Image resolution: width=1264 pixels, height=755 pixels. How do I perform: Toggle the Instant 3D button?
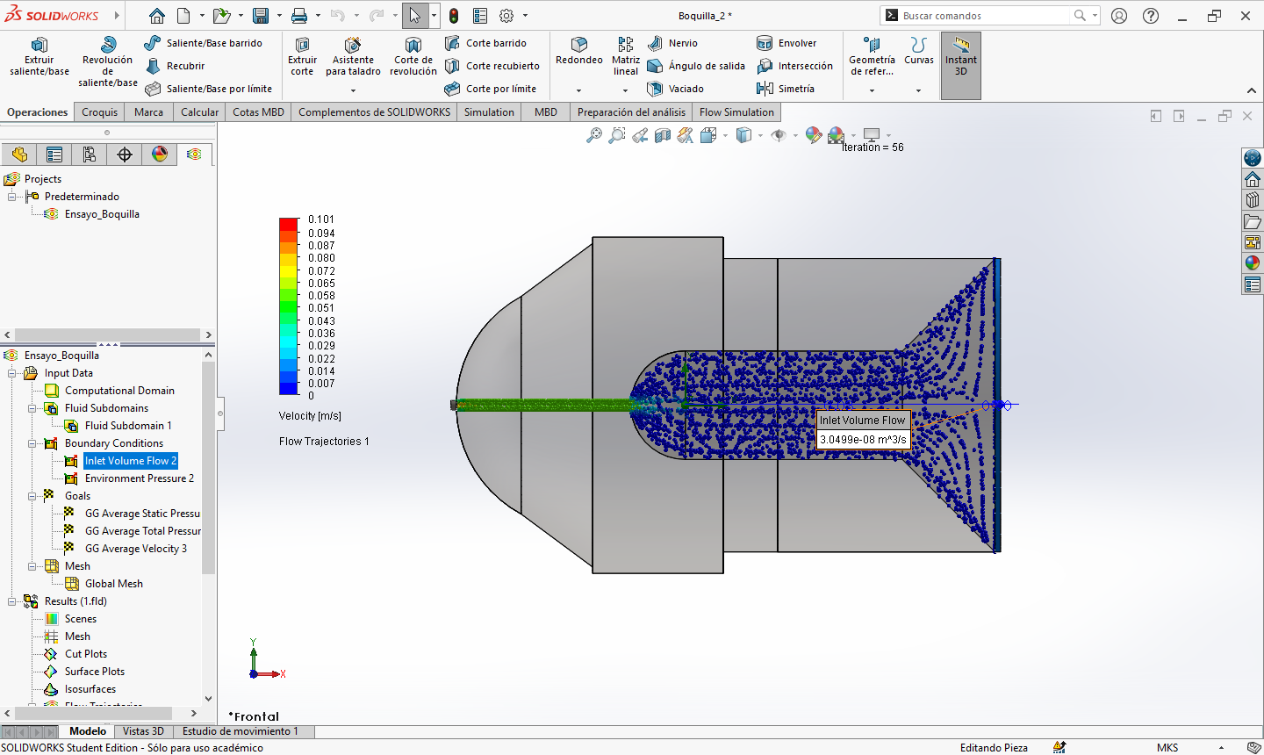coord(961,66)
